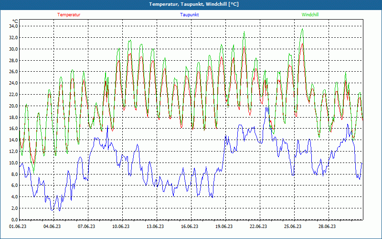The image size is (382, 239).
Task: Click the chart title Temperatur, Taupunkt, Windchill
Action: (x=194, y=4)
